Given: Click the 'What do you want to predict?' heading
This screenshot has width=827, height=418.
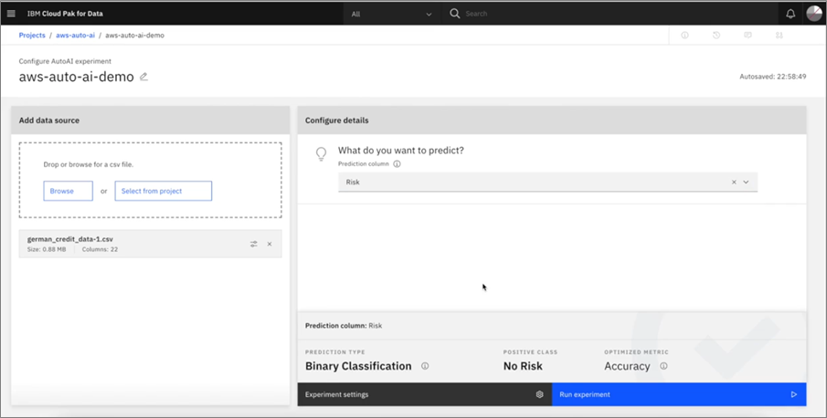Looking at the screenshot, I should 401,151.
